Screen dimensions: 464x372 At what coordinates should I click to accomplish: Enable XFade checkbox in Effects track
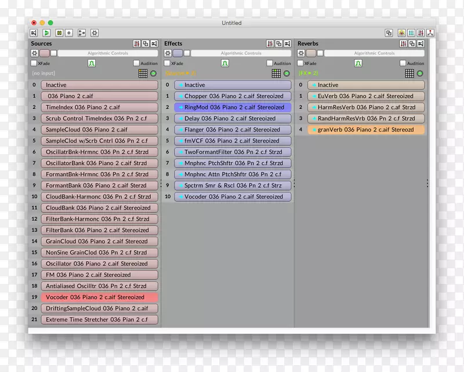click(167, 63)
